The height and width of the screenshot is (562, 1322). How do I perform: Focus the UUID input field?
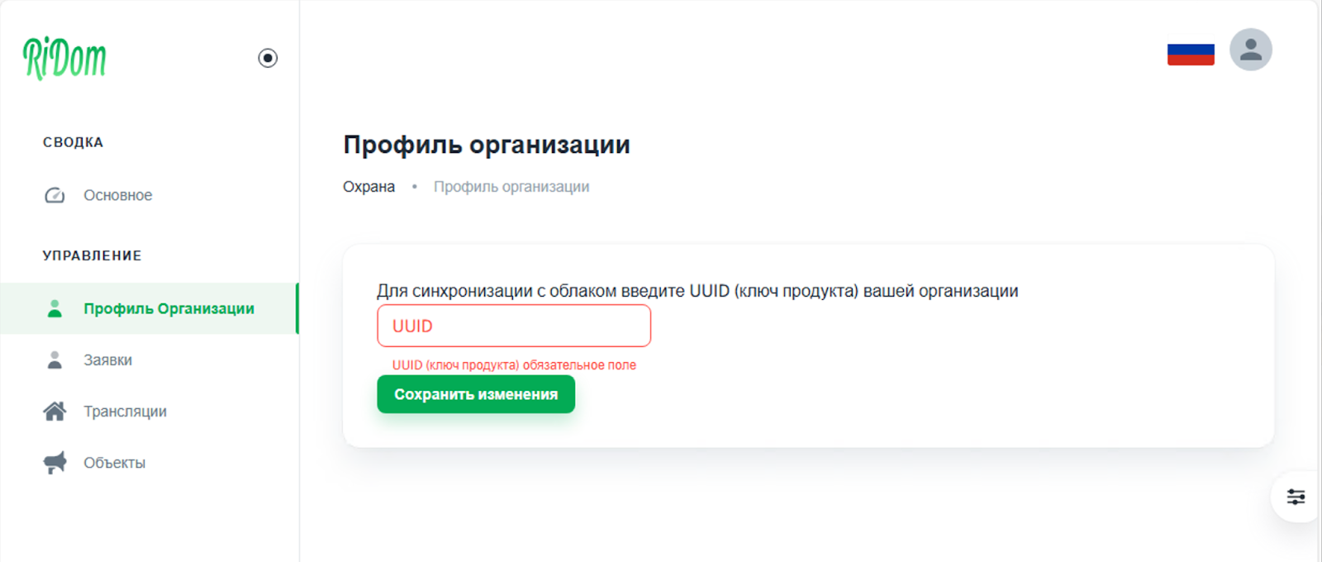(513, 325)
